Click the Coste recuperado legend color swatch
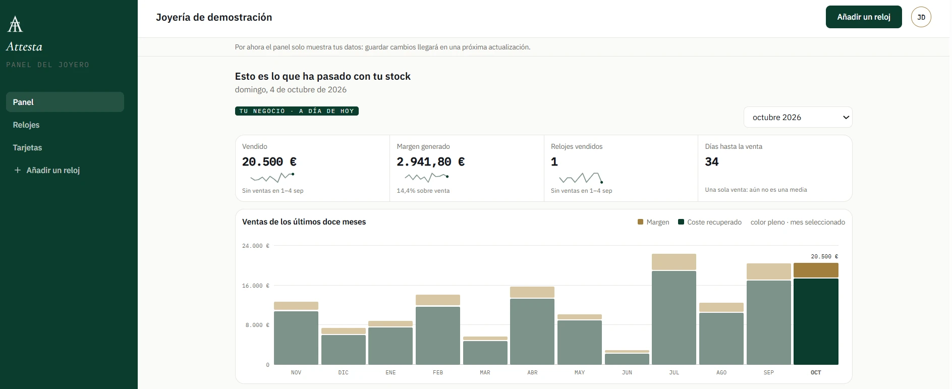The width and height of the screenshot is (952, 389). click(x=681, y=222)
